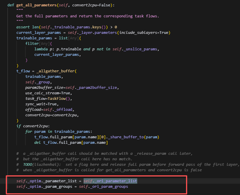
Task: Click the t_flow variable assignment
Action: coord(23,71)
